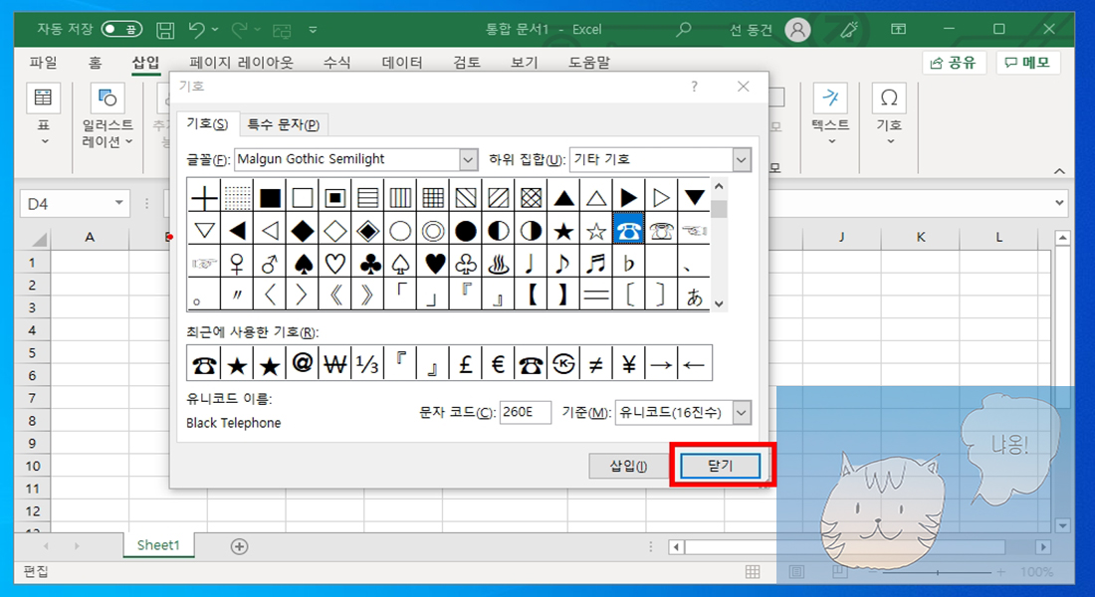Select the black diamond symbol
The height and width of the screenshot is (597, 1095).
303,231
